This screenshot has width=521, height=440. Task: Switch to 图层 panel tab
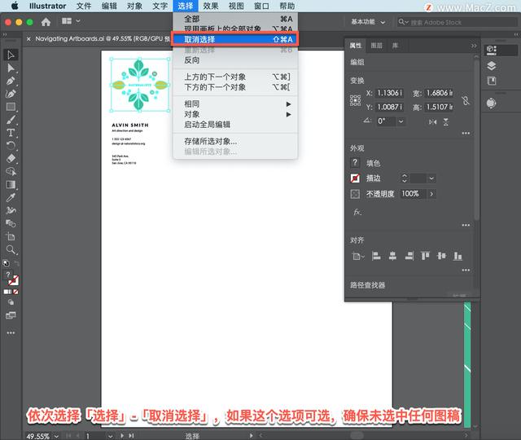pyautogui.click(x=376, y=46)
